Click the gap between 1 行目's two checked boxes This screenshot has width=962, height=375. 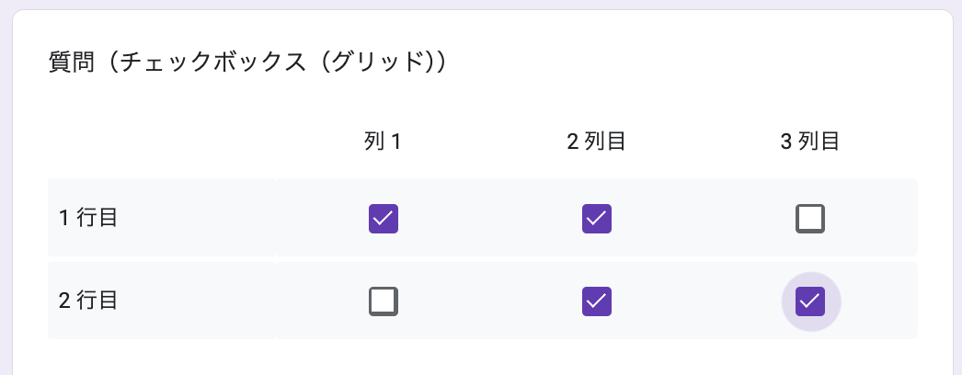point(490,219)
